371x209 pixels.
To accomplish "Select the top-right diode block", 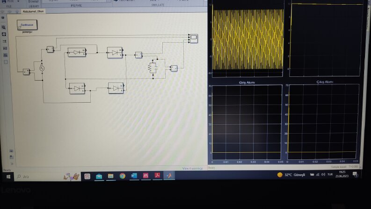I will pos(115,52).
